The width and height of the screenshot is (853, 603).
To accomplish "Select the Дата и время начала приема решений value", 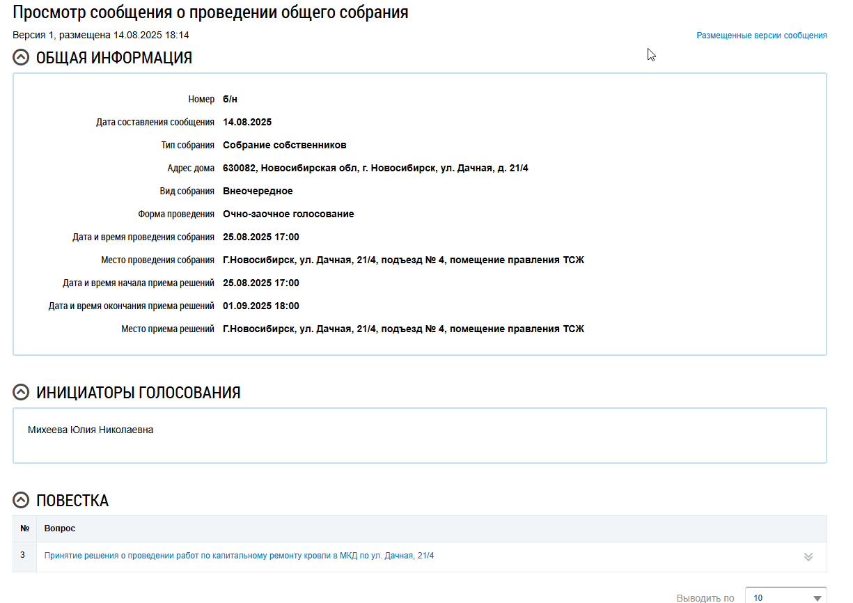I will point(261,283).
